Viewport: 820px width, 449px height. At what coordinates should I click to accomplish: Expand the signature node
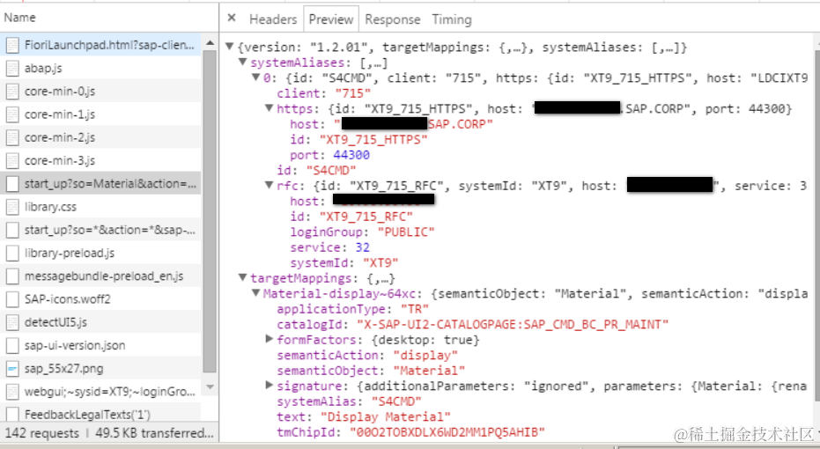[269, 386]
